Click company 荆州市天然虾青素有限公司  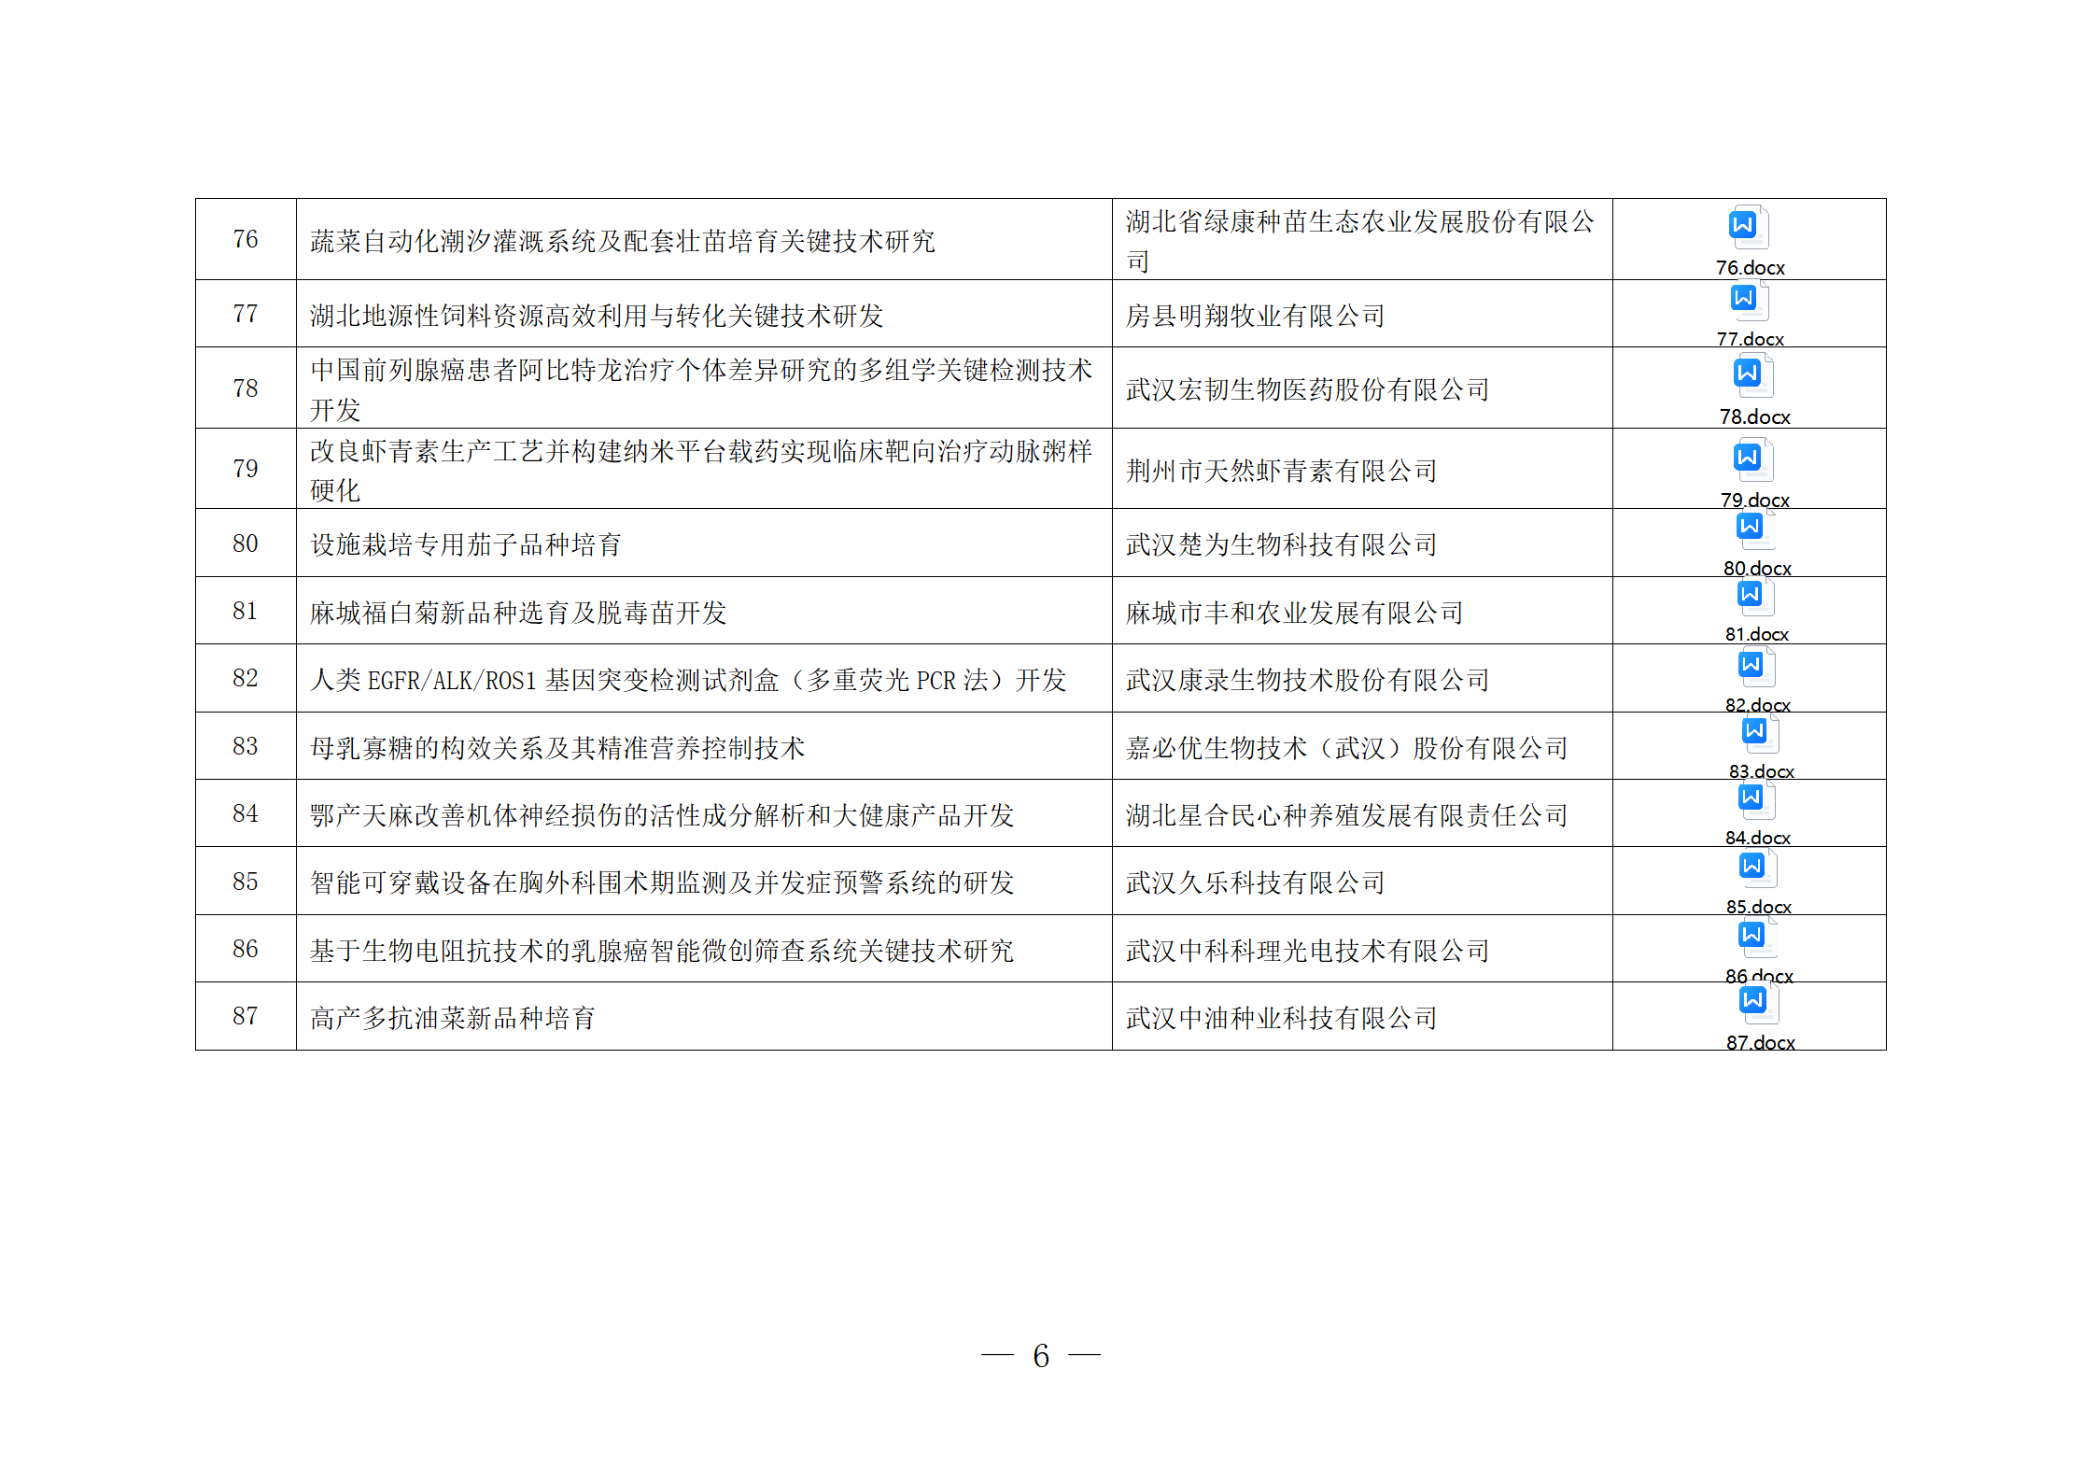tap(1282, 471)
